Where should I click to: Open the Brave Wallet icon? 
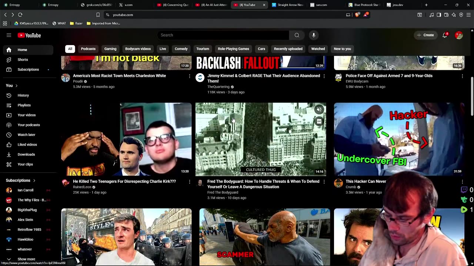[x=446, y=15]
